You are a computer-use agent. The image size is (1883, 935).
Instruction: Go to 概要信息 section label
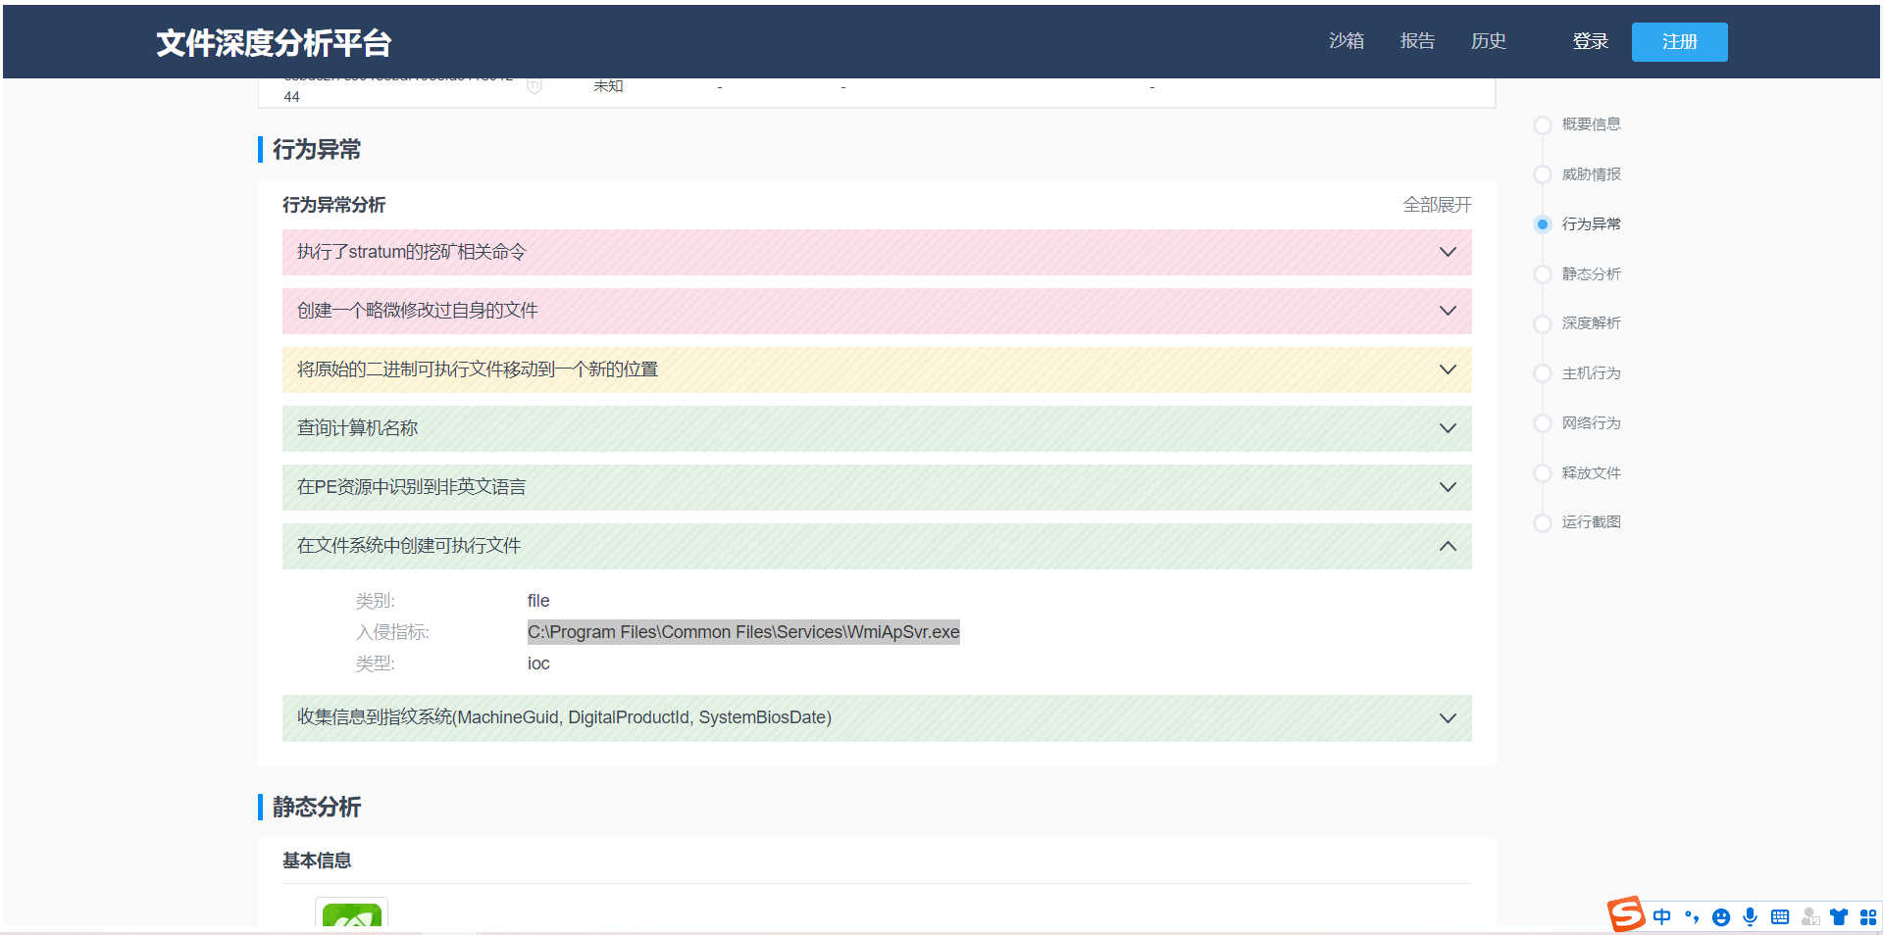tap(1592, 124)
